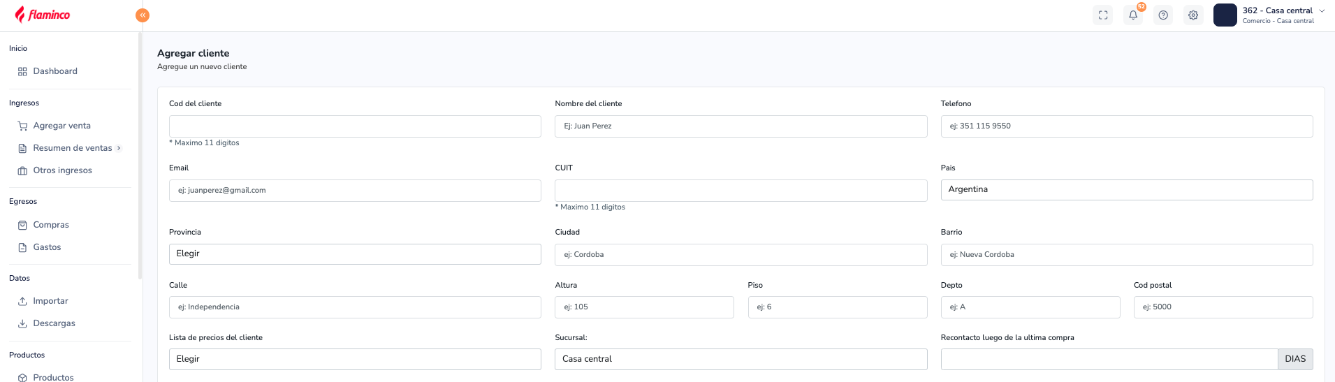
Task: Go to Dashboard in sidebar
Action: point(55,71)
